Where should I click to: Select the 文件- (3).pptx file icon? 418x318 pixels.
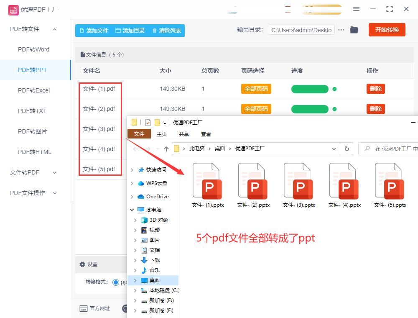click(299, 182)
